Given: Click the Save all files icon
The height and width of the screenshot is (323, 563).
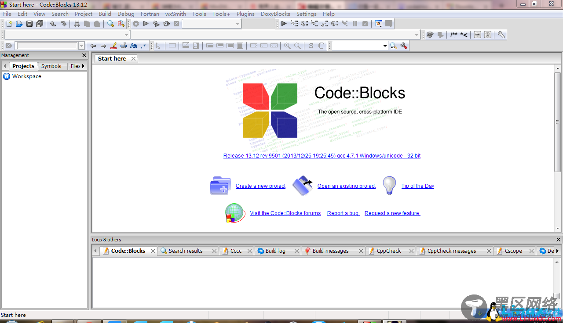Looking at the screenshot, I should 40,24.
